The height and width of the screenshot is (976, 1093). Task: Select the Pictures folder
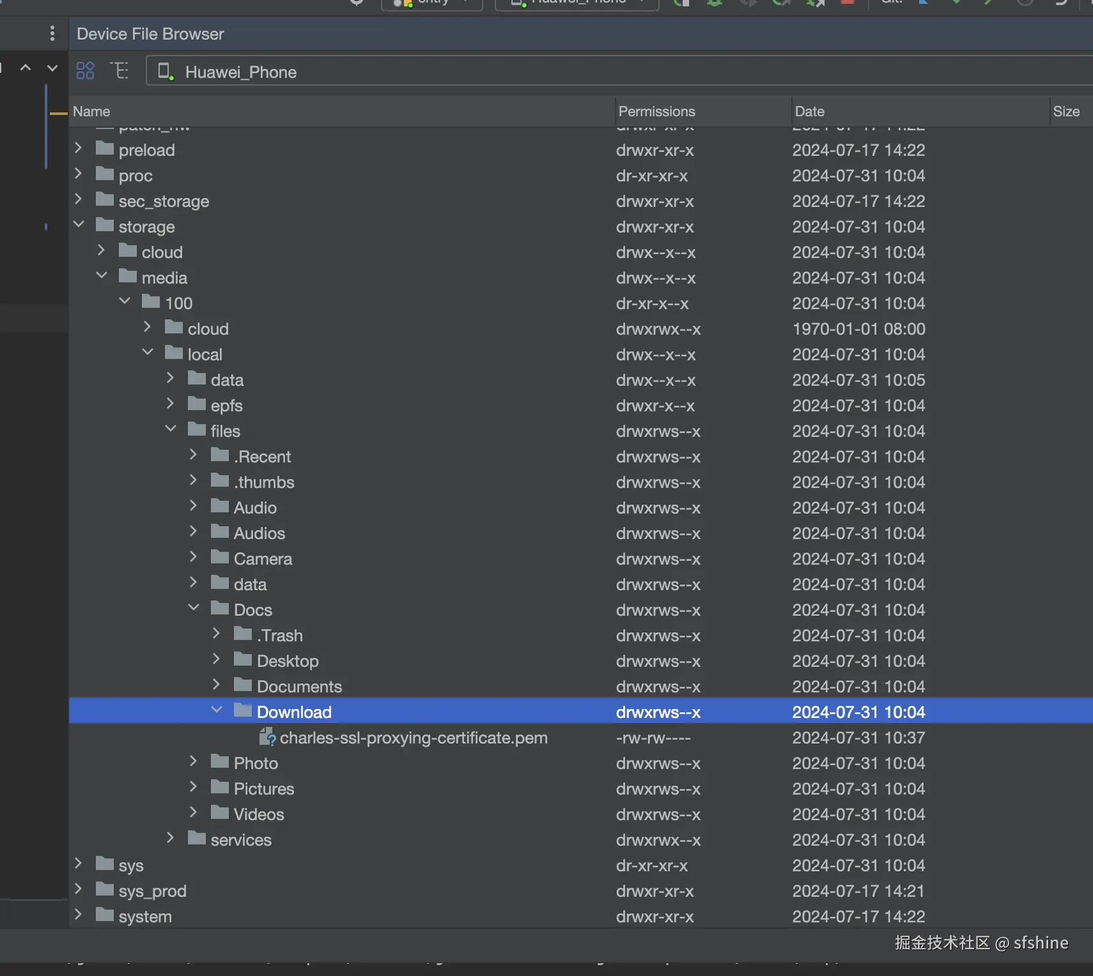[x=264, y=789]
